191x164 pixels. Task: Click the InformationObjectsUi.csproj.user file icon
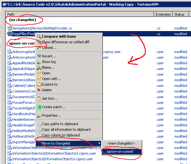(9, 153)
